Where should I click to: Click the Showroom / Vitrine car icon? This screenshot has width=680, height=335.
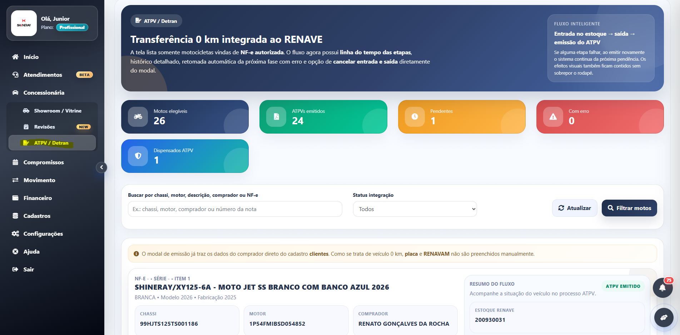(26, 111)
